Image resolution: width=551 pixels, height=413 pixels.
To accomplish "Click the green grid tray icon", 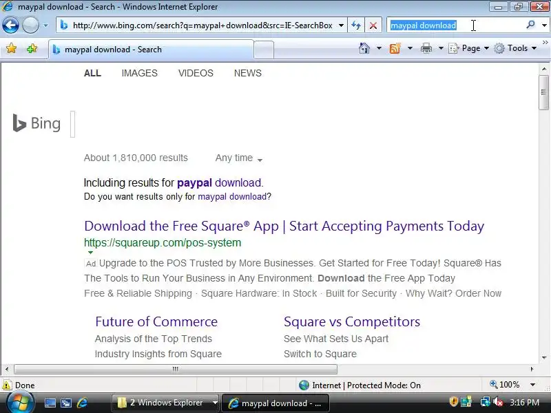I will (467, 402).
